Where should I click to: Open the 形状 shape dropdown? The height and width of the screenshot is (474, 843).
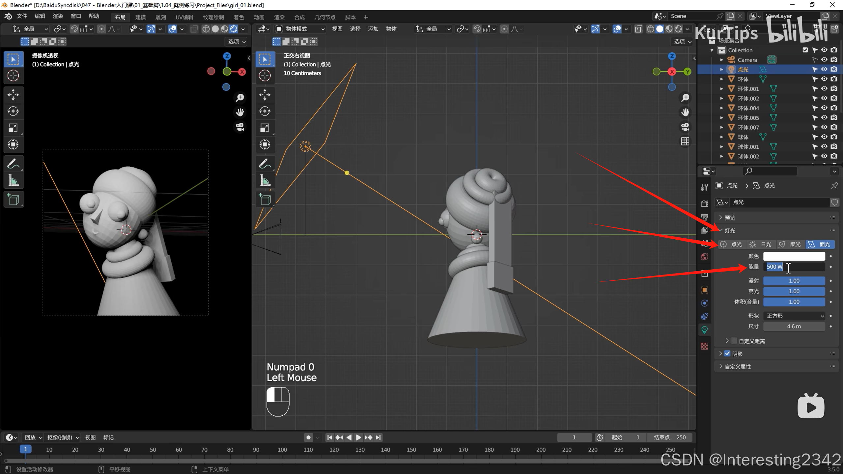pyautogui.click(x=794, y=316)
